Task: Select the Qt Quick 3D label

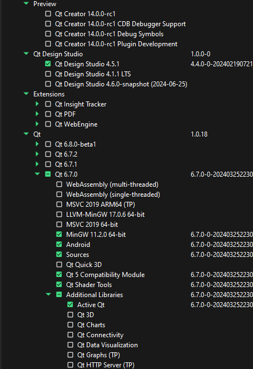Action: pyautogui.click(x=84, y=265)
